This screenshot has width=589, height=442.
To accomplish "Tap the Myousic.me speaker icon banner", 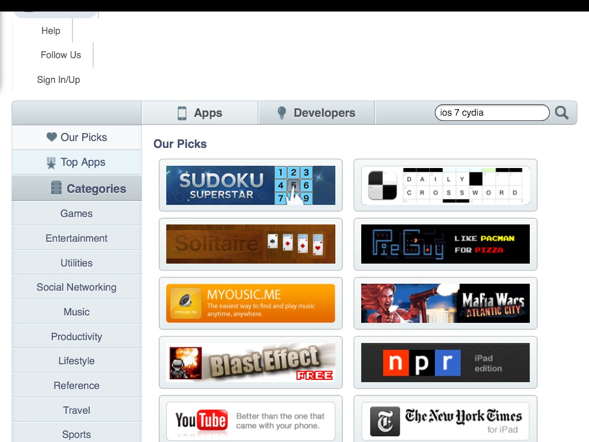I will pyautogui.click(x=186, y=303).
